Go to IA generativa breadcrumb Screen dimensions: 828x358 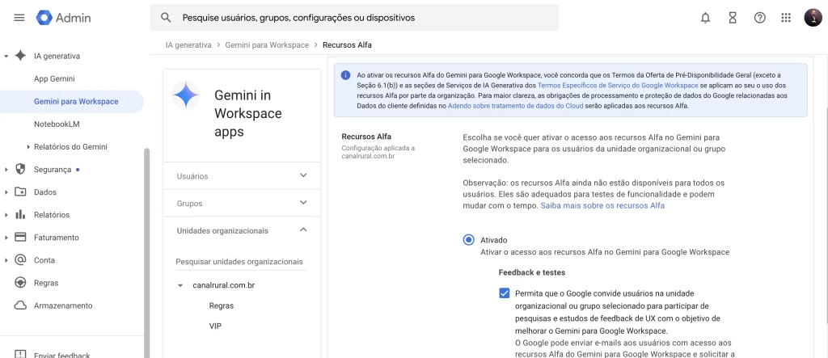tap(188, 45)
